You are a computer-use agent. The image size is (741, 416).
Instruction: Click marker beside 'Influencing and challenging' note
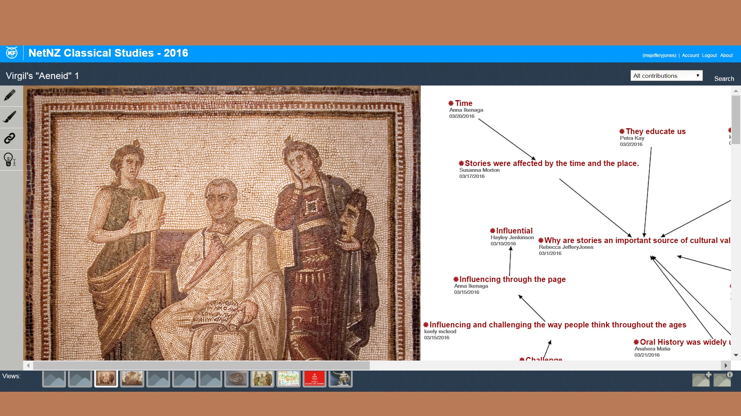tap(426, 325)
